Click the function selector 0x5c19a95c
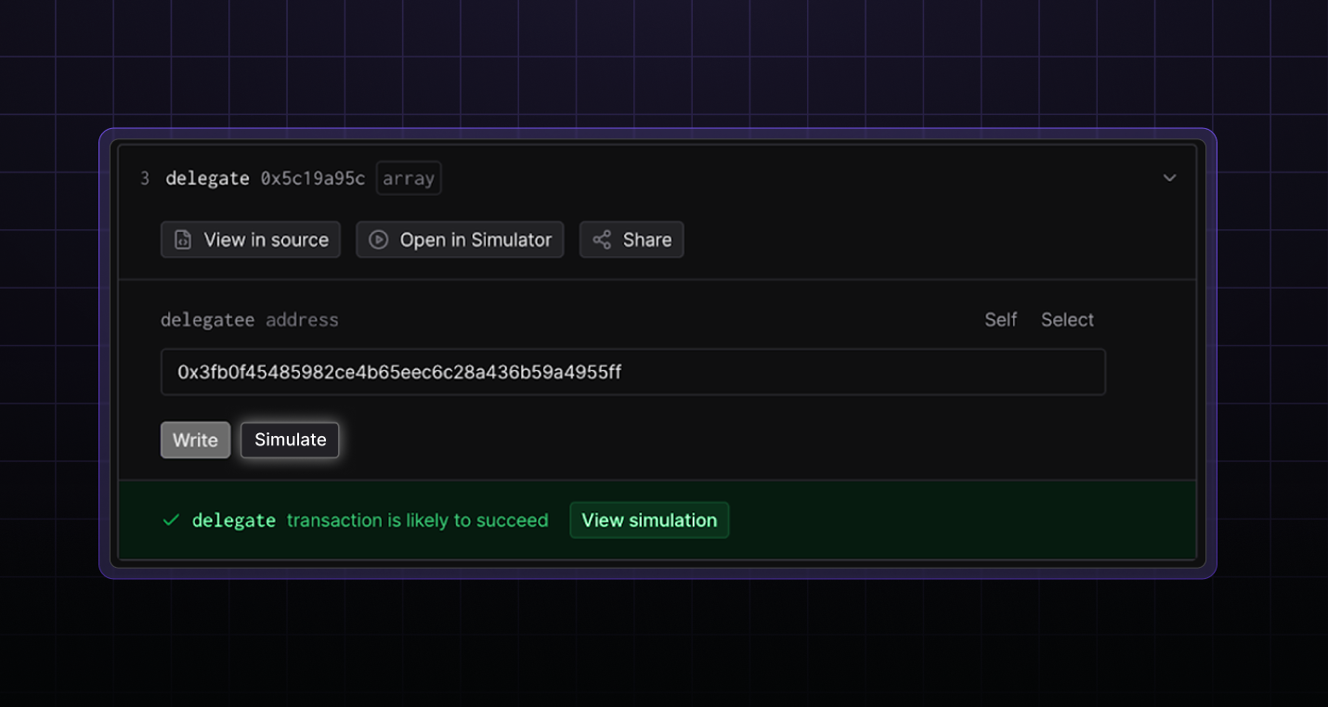The image size is (1328, 707). click(x=313, y=178)
